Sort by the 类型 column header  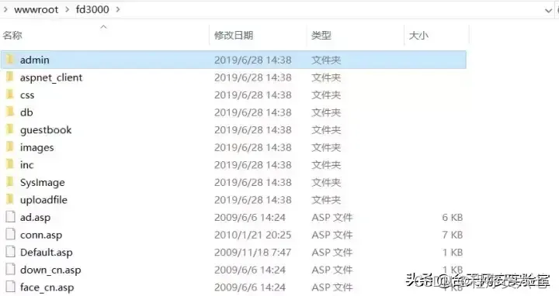pos(321,35)
